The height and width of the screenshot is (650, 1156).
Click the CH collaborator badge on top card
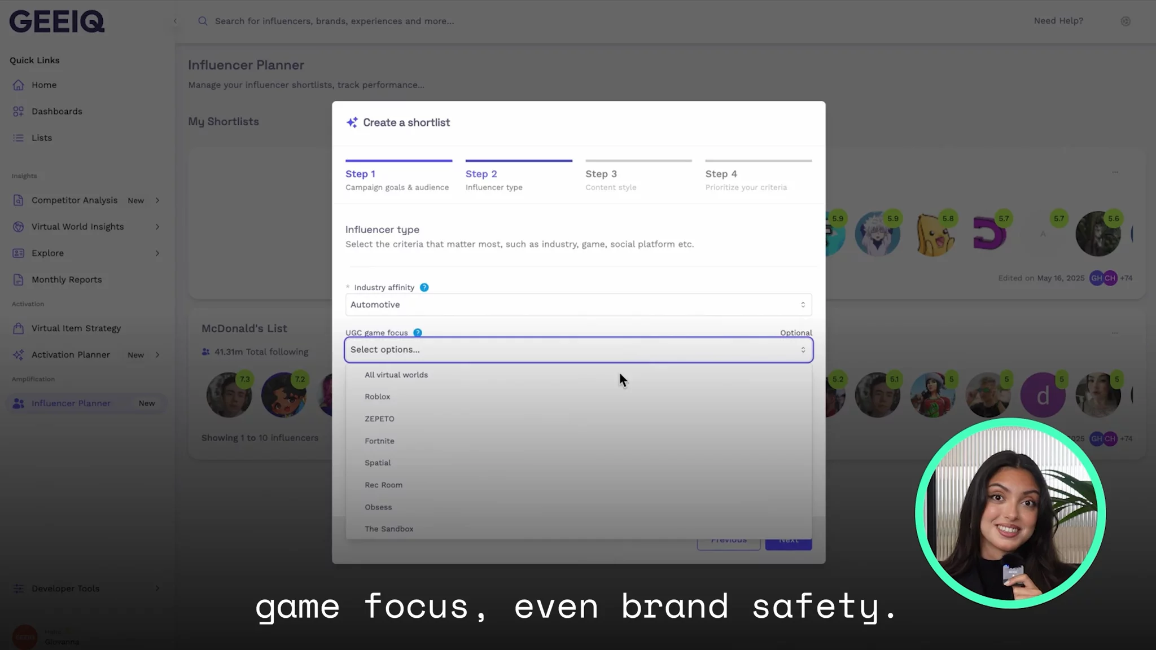point(1110,278)
